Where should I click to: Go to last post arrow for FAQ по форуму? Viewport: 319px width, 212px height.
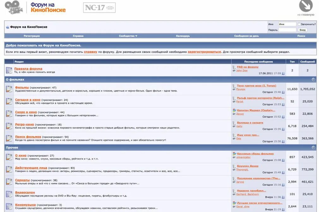(283, 74)
